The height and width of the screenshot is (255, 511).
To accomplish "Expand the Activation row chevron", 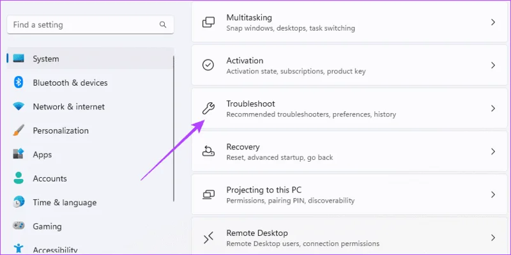I will (x=493, y=65).
